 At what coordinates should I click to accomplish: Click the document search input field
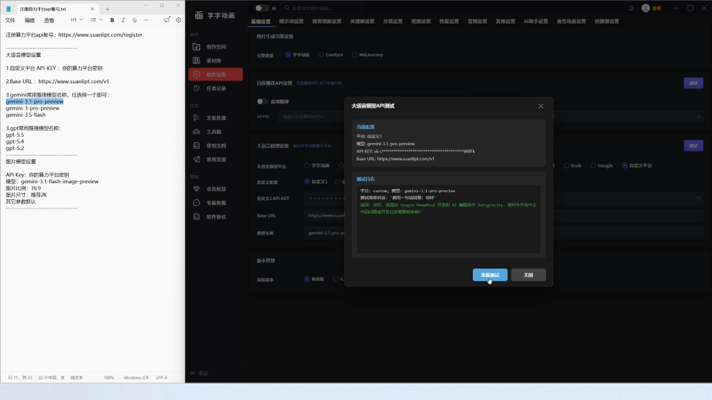point(323,8)
